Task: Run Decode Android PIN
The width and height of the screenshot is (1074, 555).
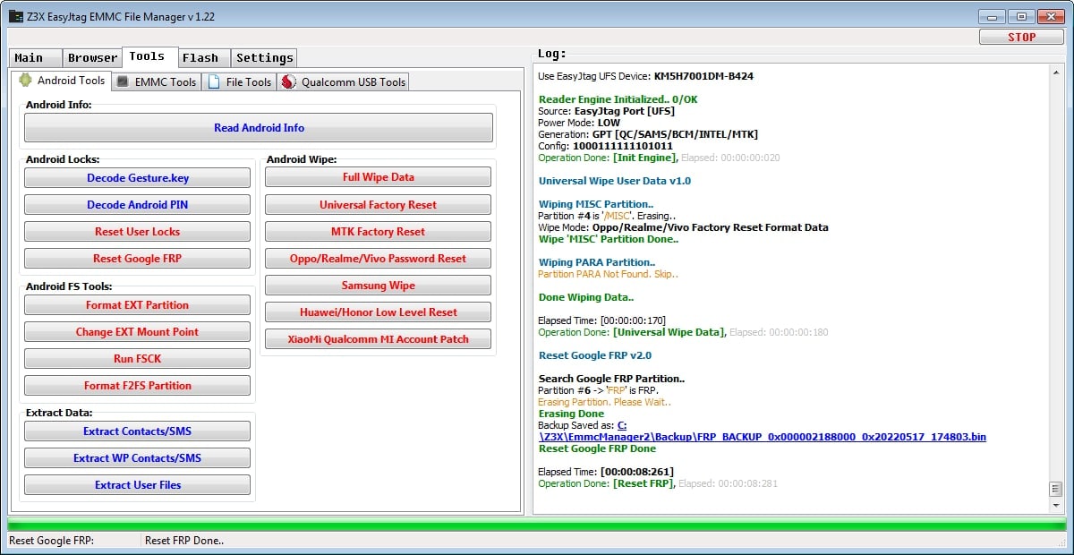Action: point(137,205)
